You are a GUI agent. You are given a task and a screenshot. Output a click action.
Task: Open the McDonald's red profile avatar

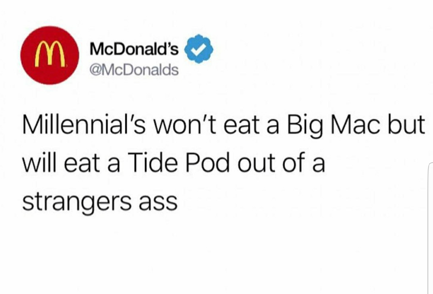click(x=50, y=55)
